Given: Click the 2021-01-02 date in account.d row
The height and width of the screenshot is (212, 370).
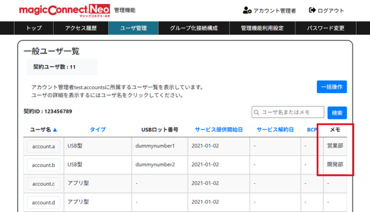Looking at the screenshot, I should click(205, 202).
